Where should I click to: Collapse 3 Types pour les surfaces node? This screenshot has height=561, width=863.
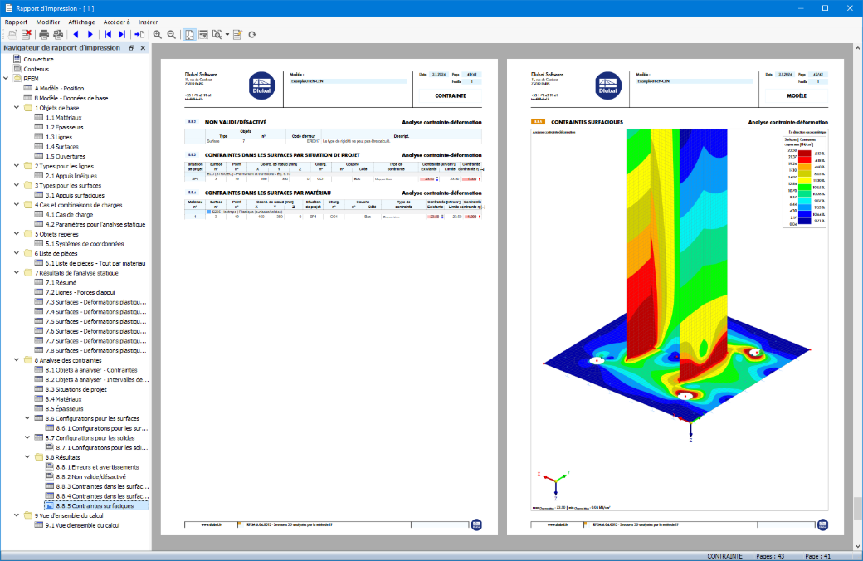pos(17,185)
